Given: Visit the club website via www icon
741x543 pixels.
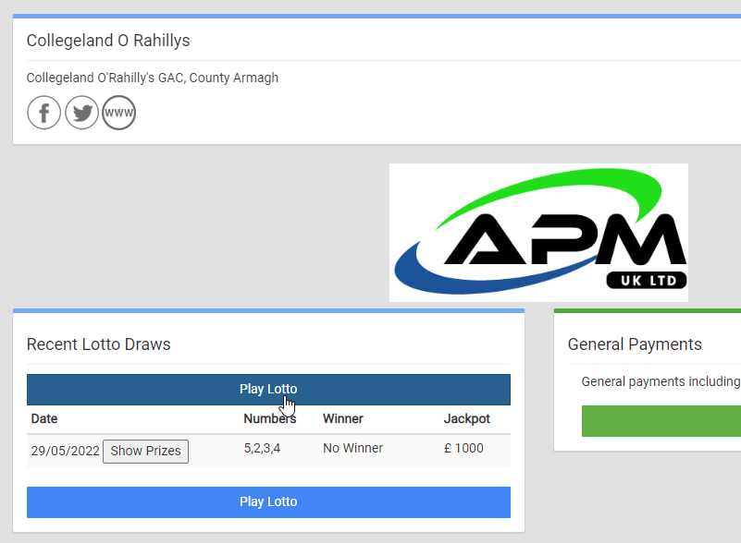Looking at the screenshot, I should pyautogui.click(x=118, y=113).
